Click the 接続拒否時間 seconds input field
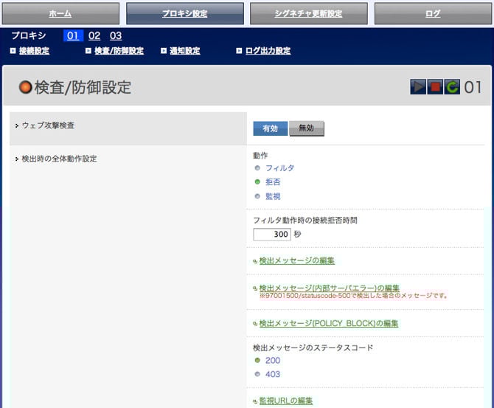This screenshot has width=494, height=408. point(271,234)
